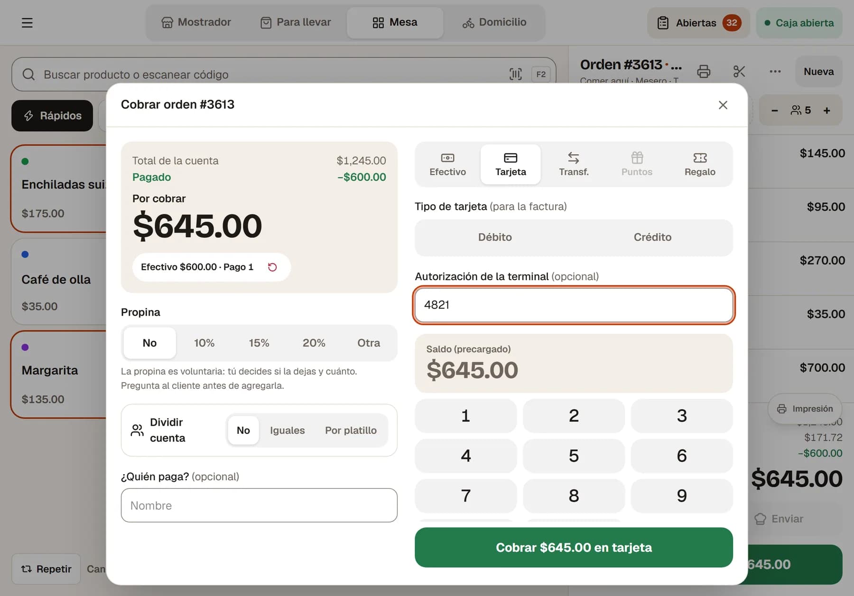The width and height of the screenshot is (854, 596).
Task: Click the Nueva order button
Action: (818, 72)
